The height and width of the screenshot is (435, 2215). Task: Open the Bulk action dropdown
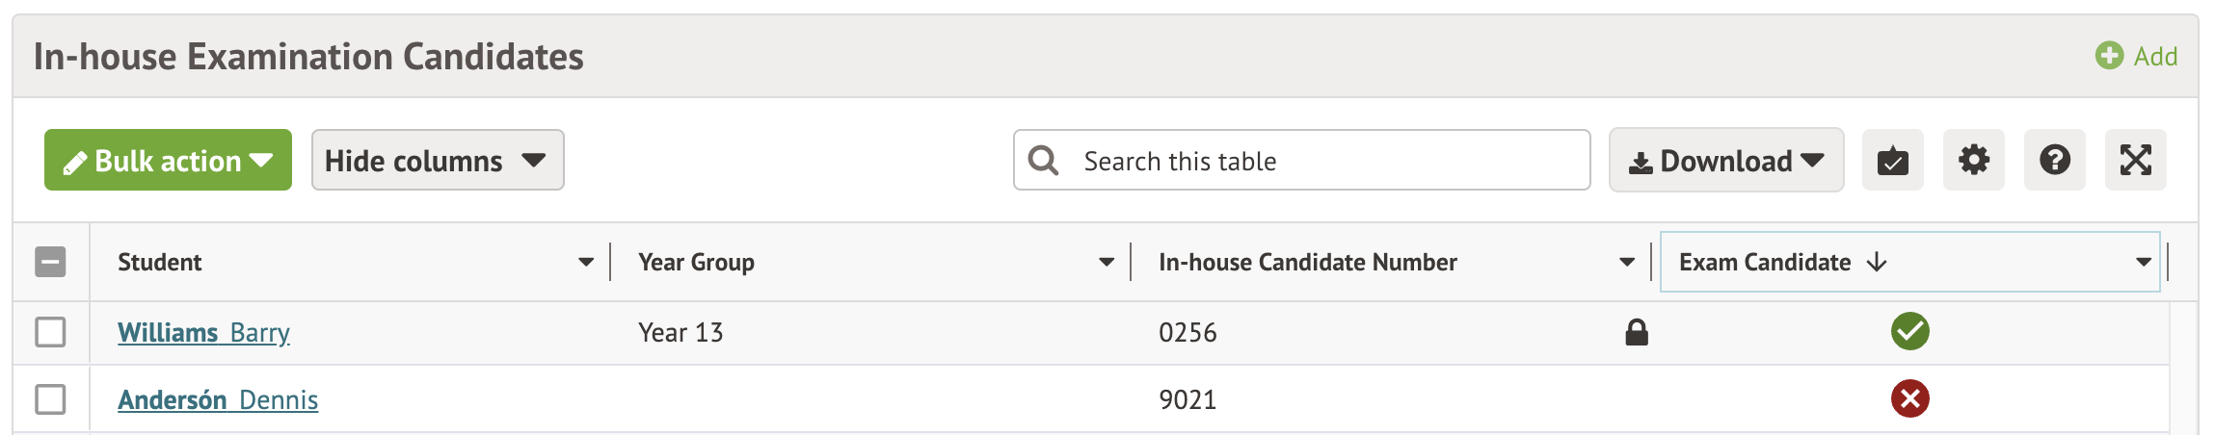168,161
